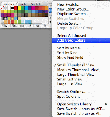Click the Swatch Options icon in panel footer
Screen dimensions: 110x117
coord(22,26)
